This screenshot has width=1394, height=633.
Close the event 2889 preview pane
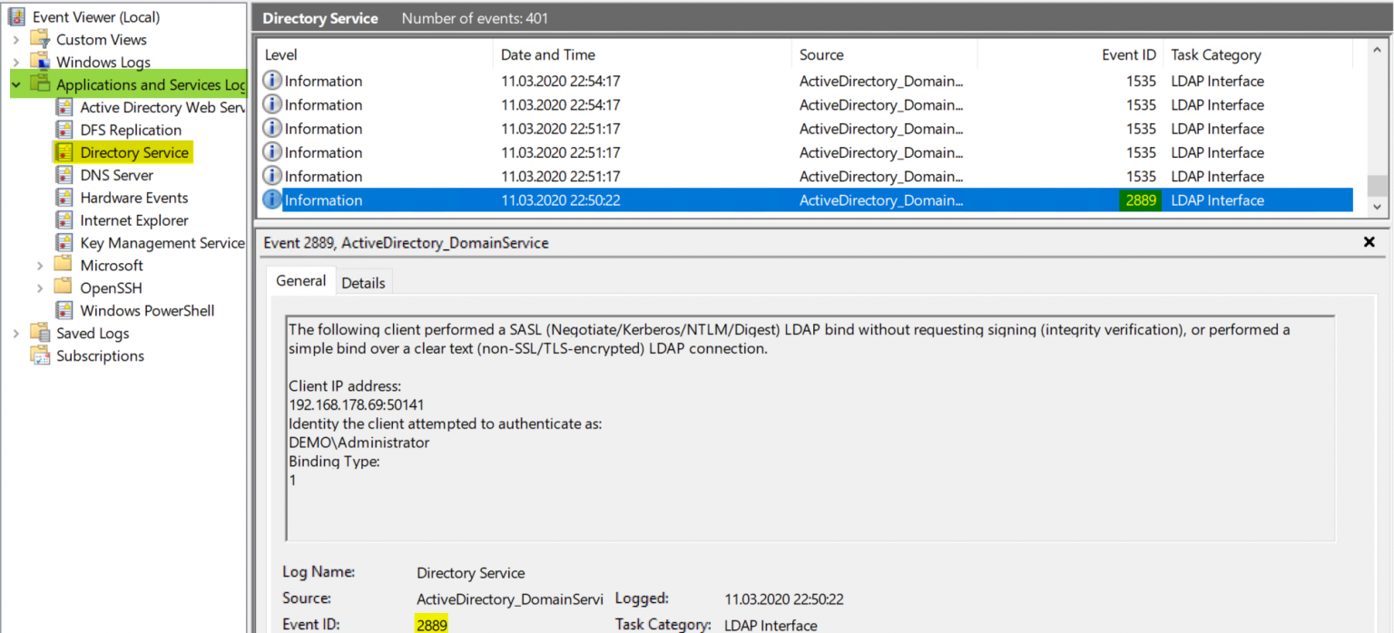[1369, 242]
